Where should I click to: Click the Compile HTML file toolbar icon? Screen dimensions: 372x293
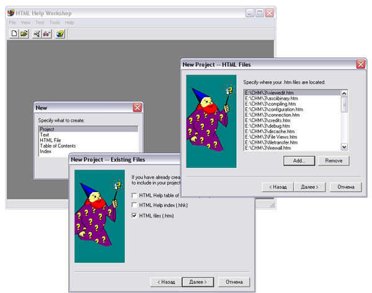[x=37, y=33]
